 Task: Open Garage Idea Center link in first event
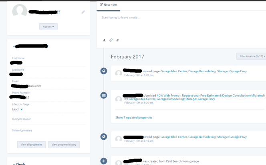click(x=204, y=71)
